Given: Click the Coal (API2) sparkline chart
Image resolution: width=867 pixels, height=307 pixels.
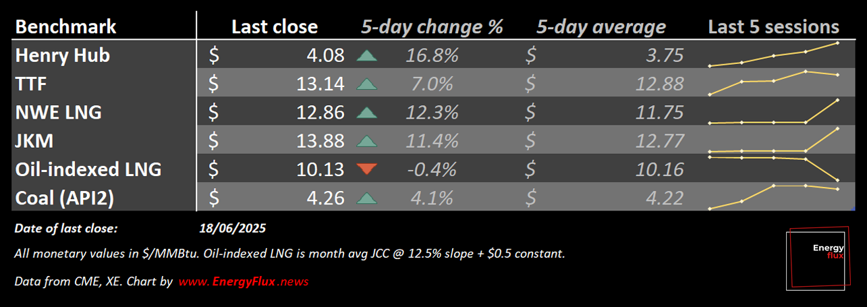Looking at the screenshot, I should [773, 197].
